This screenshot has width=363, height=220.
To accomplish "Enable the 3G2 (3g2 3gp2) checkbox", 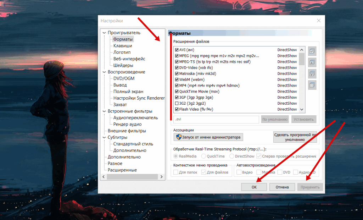I will 177,103.
